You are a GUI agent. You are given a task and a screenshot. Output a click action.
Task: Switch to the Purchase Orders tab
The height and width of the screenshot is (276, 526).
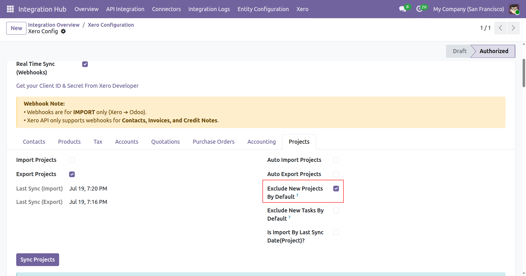[x=214, y=142]
